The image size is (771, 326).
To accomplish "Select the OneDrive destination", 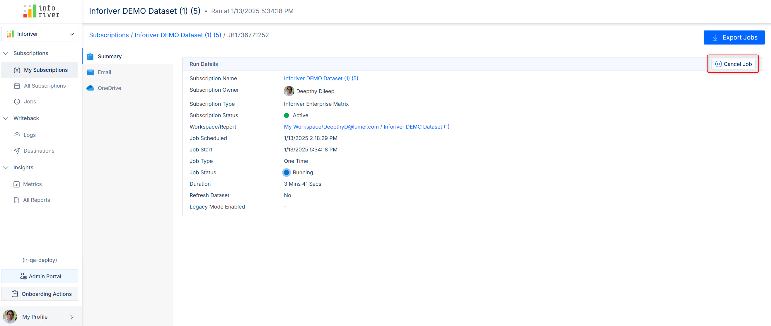I will pyautogui.click(x=109, y=88).
